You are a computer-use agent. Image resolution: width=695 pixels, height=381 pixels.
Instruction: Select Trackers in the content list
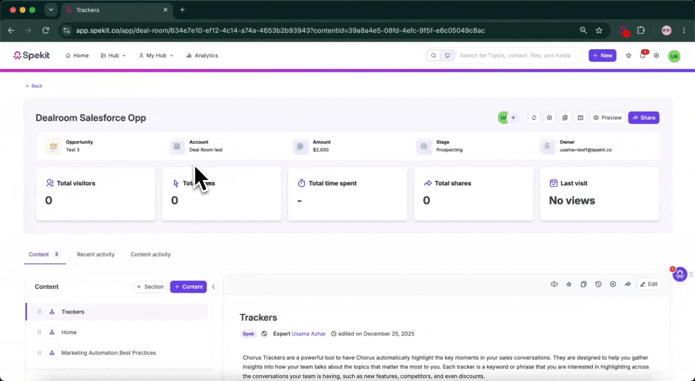click(117, 312)
